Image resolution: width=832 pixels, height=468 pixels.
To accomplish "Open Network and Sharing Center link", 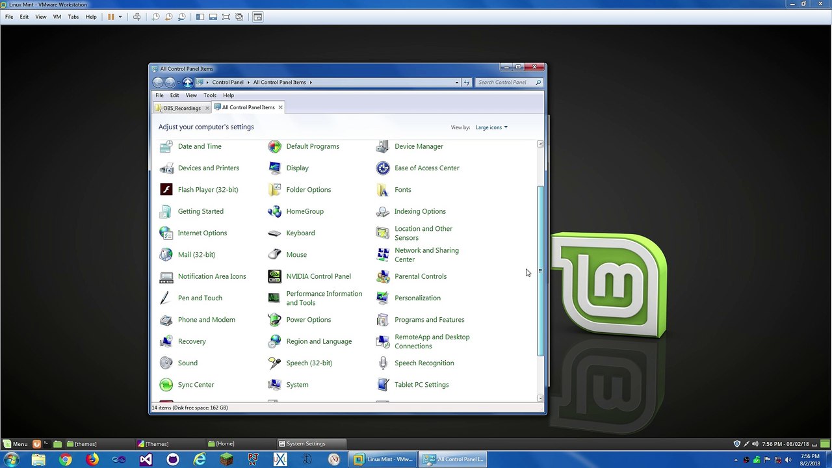I will [x=426, y=255].
